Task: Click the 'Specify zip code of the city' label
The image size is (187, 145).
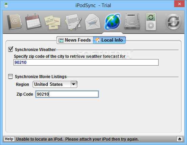Action: (70, 56)
